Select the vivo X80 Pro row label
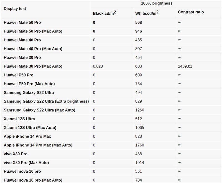The height and width of the screenshot is (183, 222). (16, 154)
